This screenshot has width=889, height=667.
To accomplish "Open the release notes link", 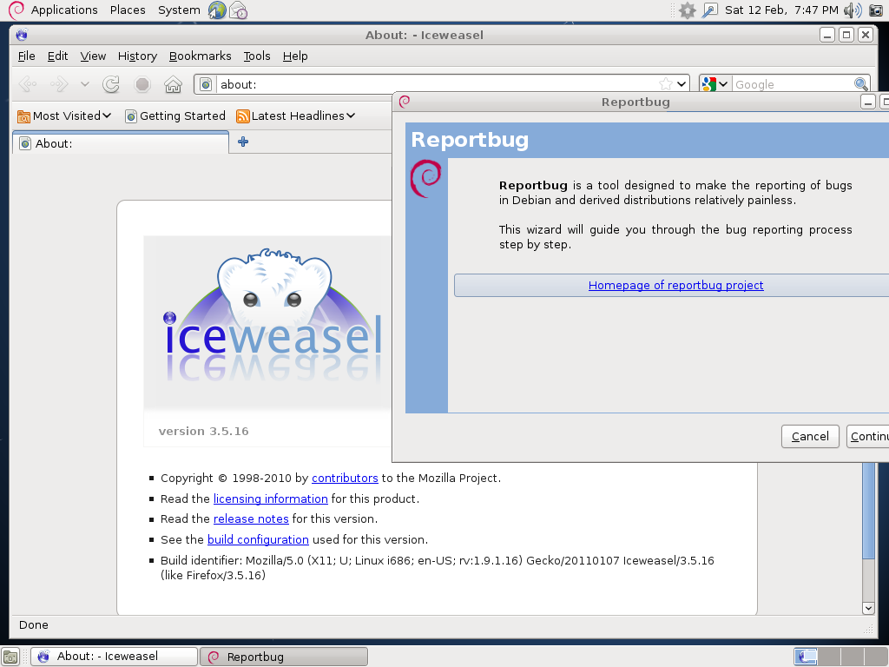I will click(x=251, y=519).
